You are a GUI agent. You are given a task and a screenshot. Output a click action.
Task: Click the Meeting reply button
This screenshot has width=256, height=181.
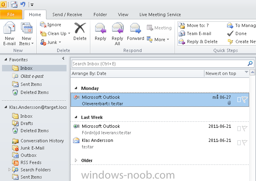(x=159, y=28)
